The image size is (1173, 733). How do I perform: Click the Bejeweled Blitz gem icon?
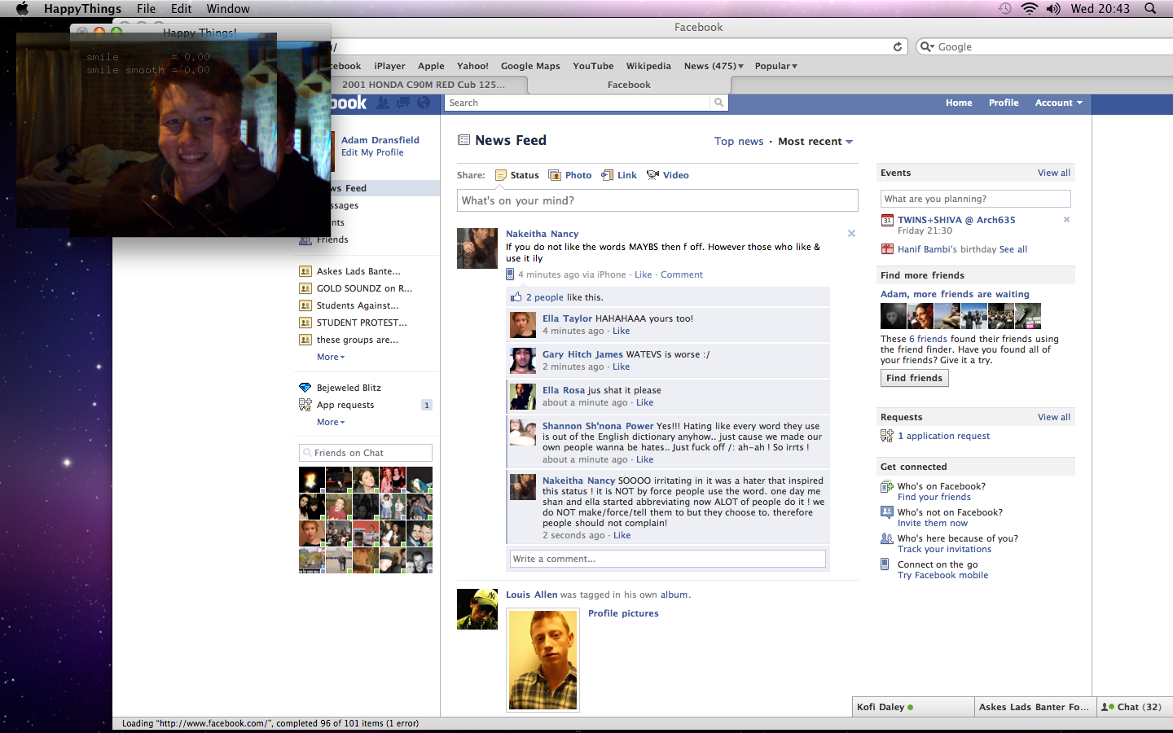tap(305, 388)
